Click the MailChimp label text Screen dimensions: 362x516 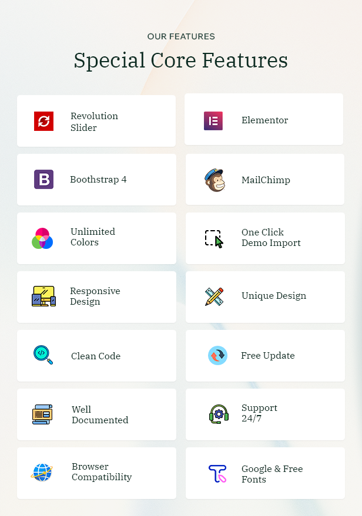[266, 180]
